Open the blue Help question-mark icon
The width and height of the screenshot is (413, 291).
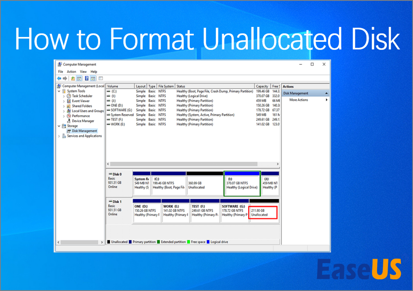coord(87,78)
